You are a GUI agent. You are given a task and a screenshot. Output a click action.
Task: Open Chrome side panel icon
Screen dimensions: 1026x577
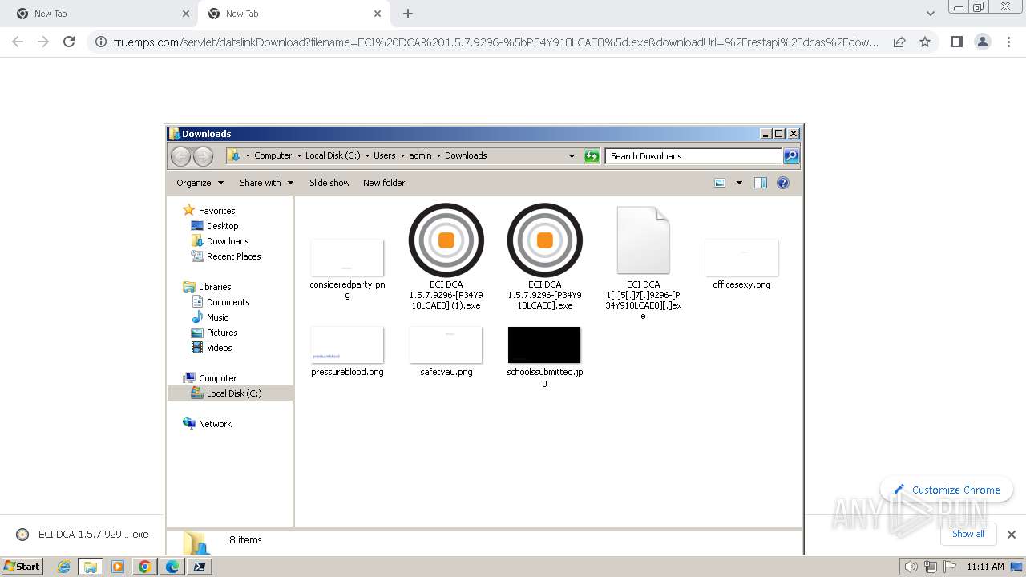pyautogui.click(x=956, y=42)
